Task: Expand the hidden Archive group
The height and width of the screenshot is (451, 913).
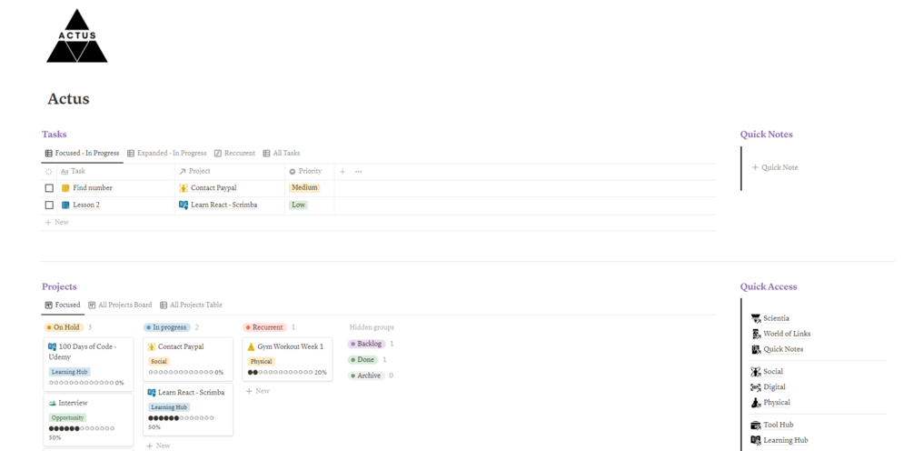Action: click(367, 376)
